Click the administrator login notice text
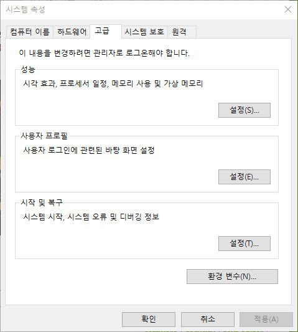Viewport: 298px width, 332px height. pyautogui.click(x=104, y=53)
